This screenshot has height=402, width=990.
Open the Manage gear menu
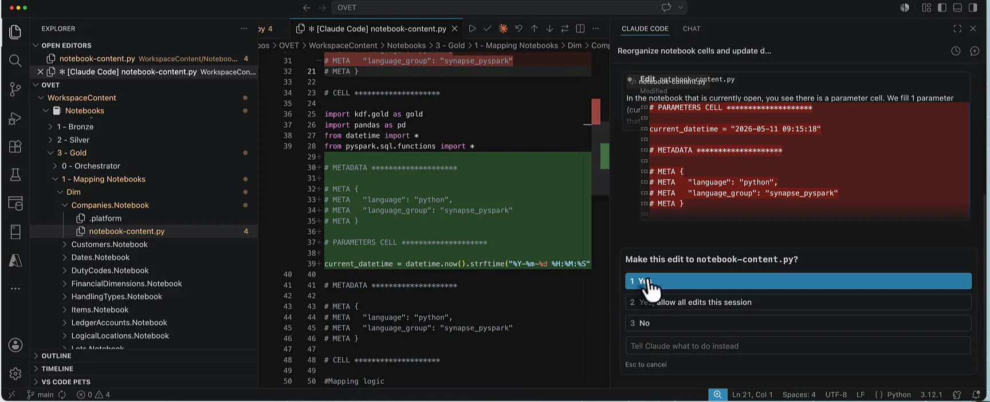pyautogui.click(x=15, y=373)
